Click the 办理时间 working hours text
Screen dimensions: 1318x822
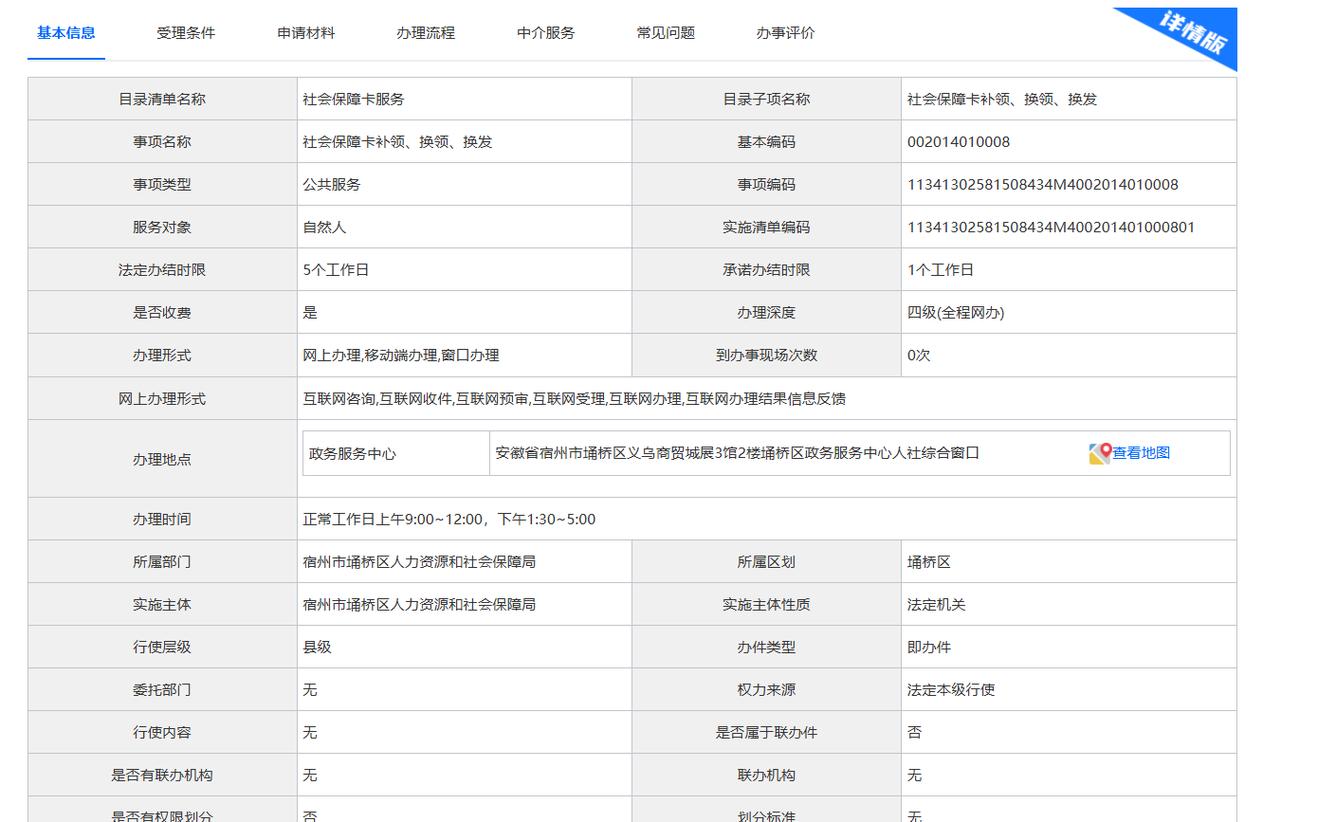tap(448, 520)
